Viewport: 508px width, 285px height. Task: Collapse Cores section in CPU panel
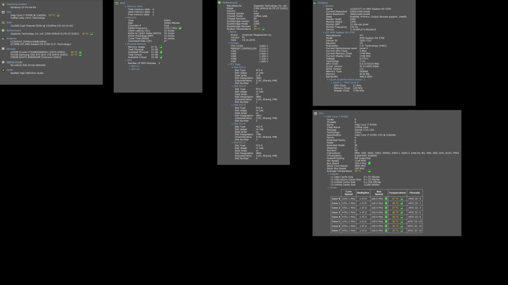coord(328,187)
